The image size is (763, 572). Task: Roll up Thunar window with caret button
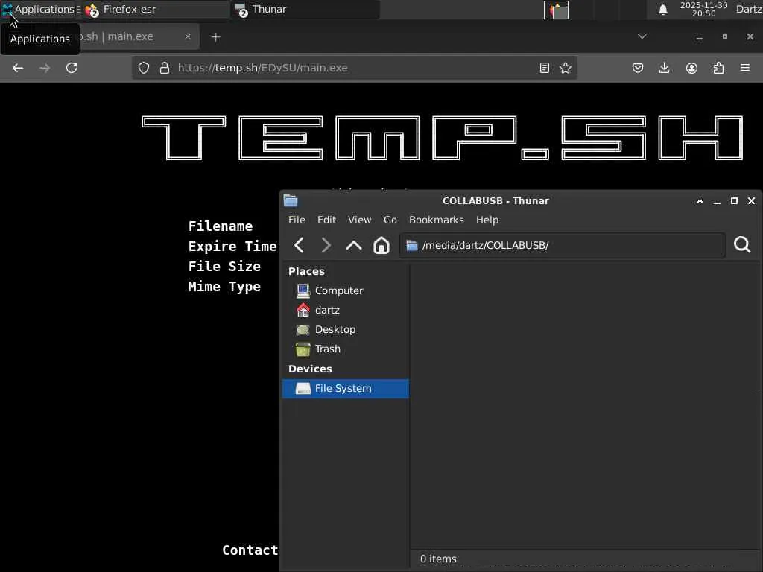coord(700,201)
